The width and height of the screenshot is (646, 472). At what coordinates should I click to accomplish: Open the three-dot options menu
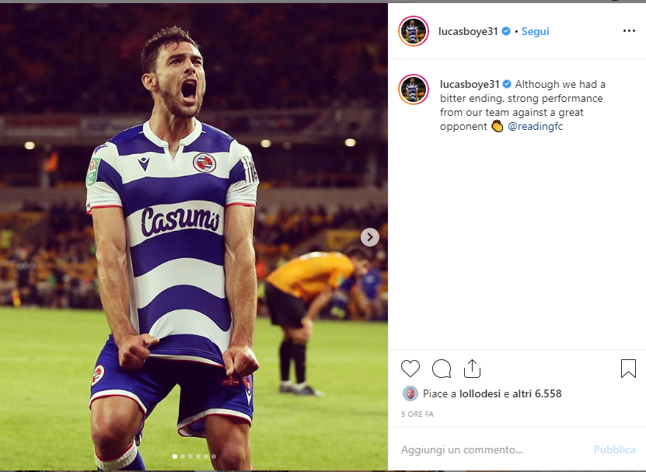629,31
